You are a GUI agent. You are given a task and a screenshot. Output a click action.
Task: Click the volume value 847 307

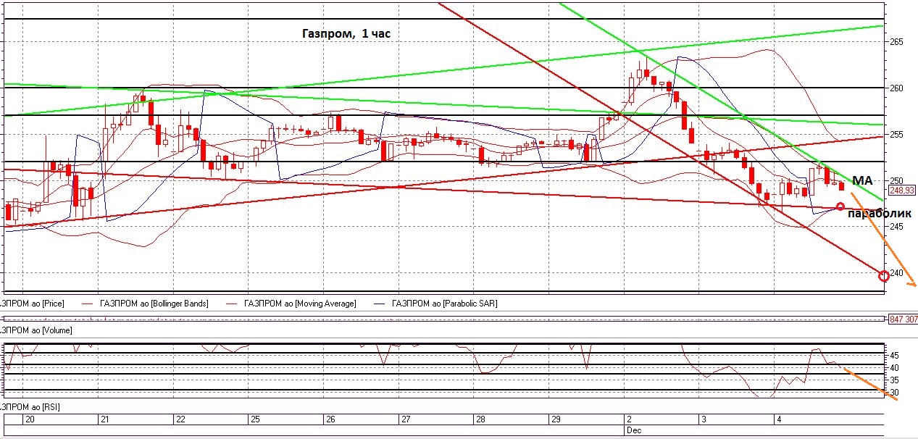point(902,319)
